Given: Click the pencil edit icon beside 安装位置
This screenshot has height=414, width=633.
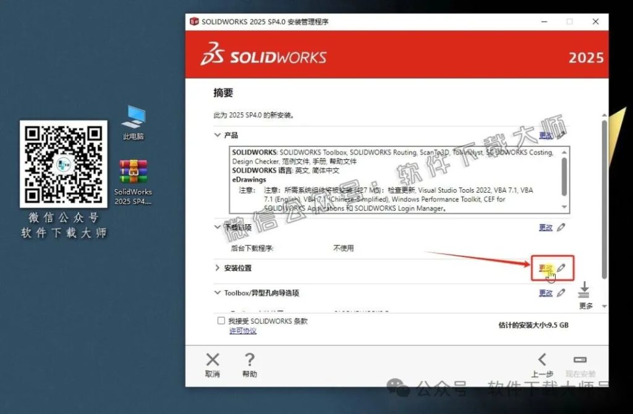Looking at the screenshot, I should (560, 268).
